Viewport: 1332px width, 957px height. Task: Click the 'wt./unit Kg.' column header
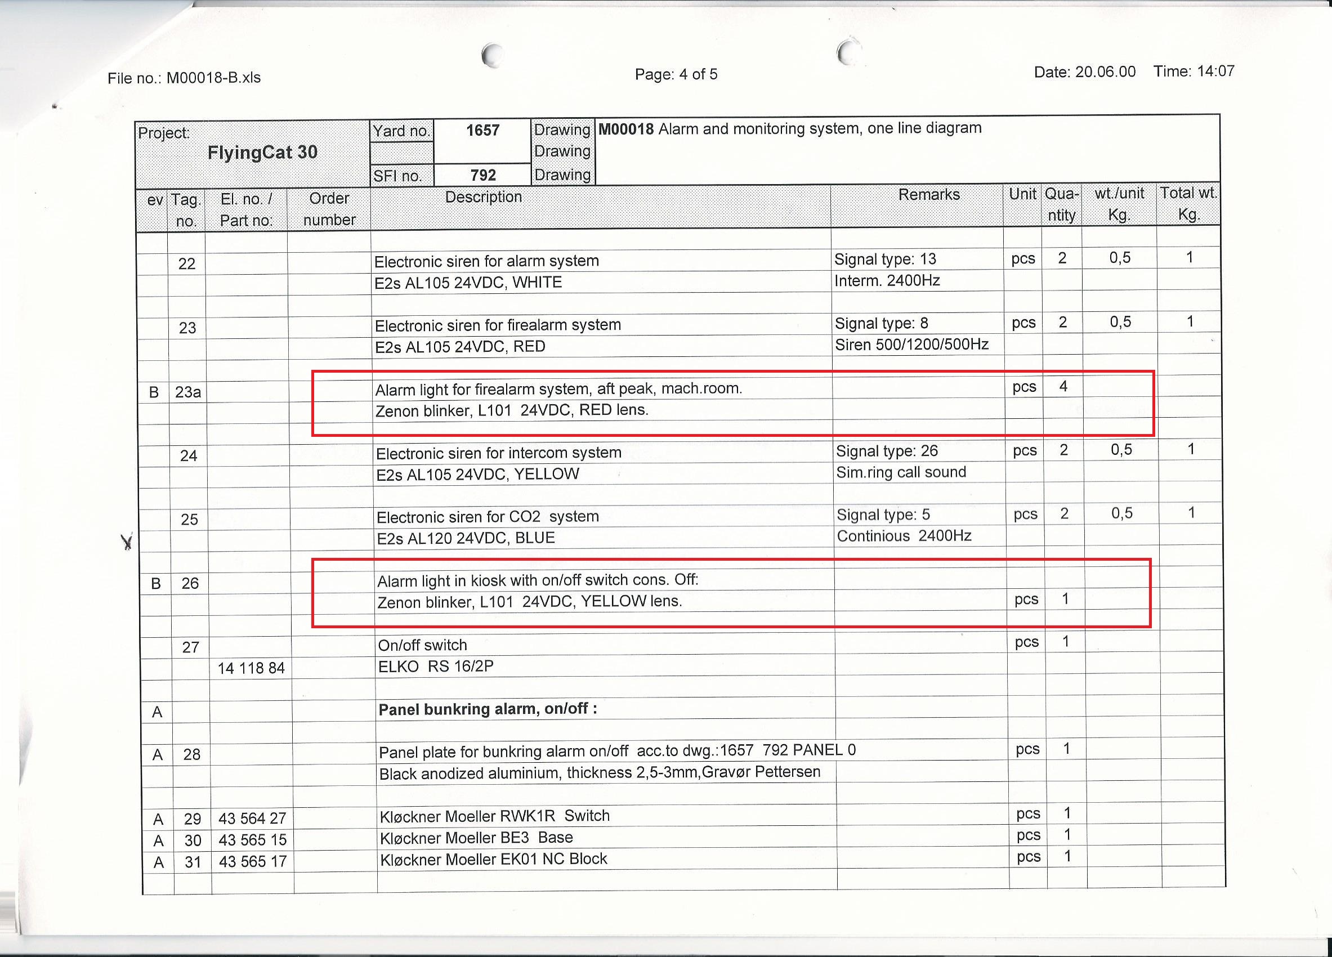pyautogui.click(x=1119, y=204)
